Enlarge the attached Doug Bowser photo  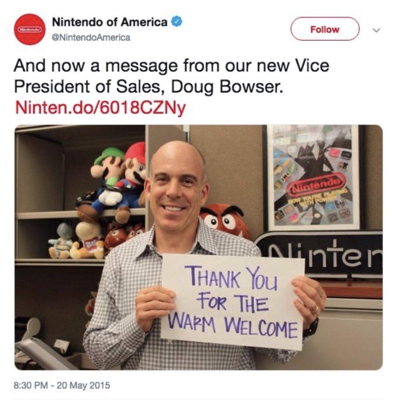click(198, 247)
